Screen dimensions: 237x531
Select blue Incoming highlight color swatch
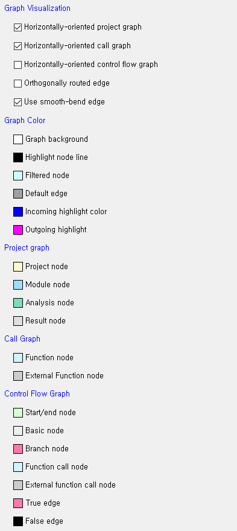pyautogui.click(x=18, y=212)
